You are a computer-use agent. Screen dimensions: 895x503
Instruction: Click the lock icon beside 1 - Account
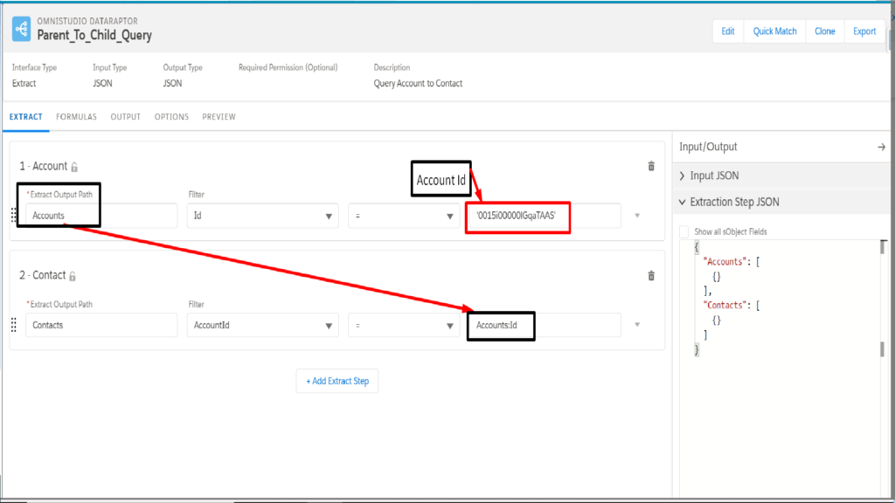(74, 167)
